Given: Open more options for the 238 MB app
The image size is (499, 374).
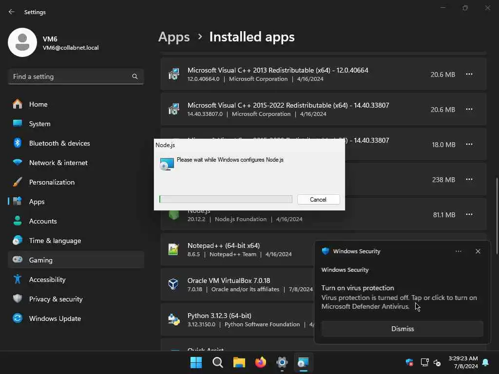Looking at the screenshot, I should point(469,180).
